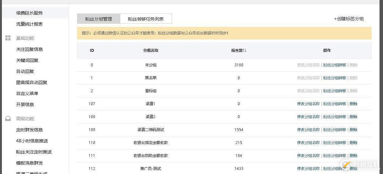
Task: Sort table by 粉丝数 column arrows
Action: pyautogui.click(x=245, y=51)
